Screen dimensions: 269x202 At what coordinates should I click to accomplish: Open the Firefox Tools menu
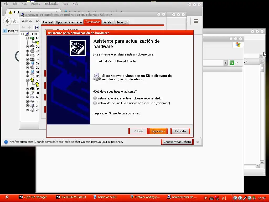pos(65,4)
